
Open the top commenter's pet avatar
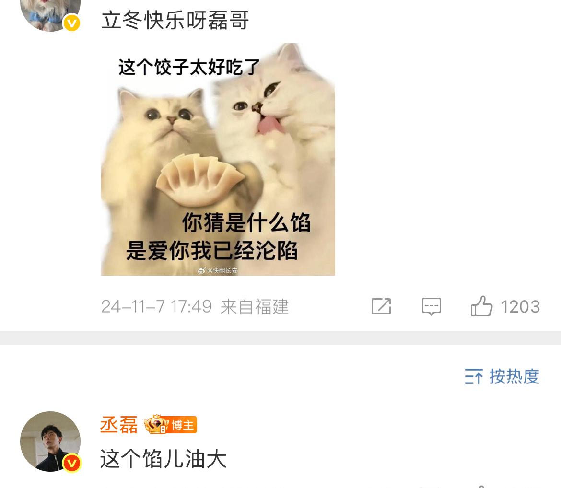pyautogui.click(x=50, y=14)
